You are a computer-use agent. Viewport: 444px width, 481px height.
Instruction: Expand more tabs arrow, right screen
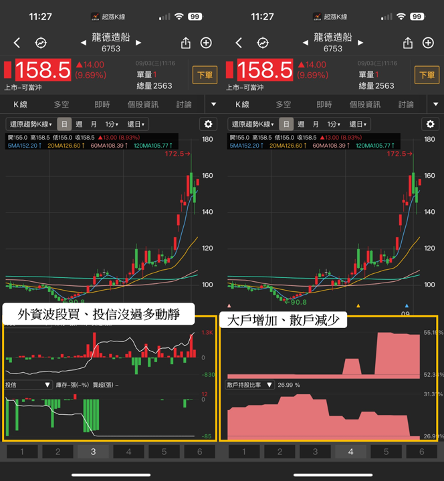coord(436,104)
